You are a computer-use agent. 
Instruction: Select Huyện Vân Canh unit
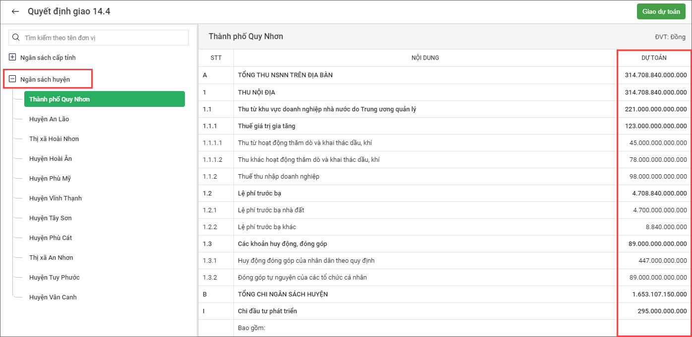(53, 297)
